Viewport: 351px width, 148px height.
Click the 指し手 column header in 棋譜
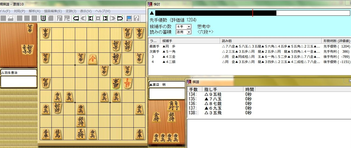[223, 89]
